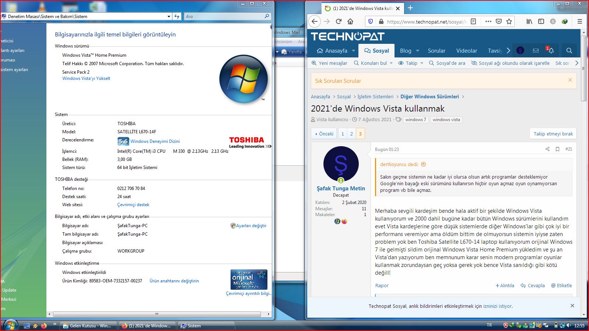Expand the Takip dropdown in sub-navigation
Viewport: 589px width, 331px height.
(422, 63)
